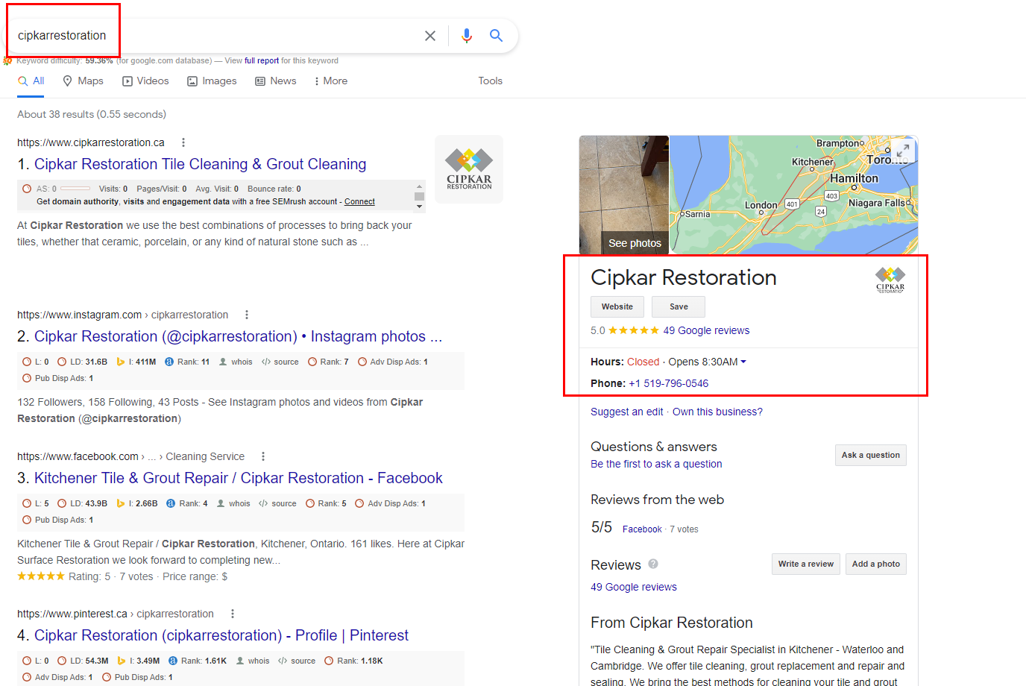The height and width of the screenshot is (686, 1026).
Task: Click the Bing index I: 411M metric
Action: (136, 362)
